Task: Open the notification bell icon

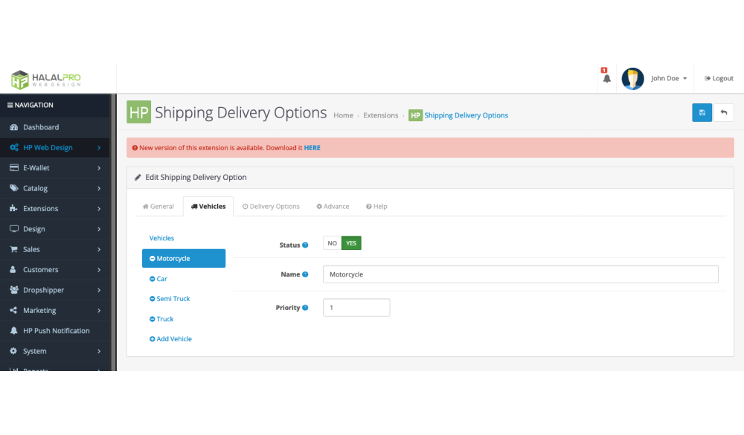Action: (606, 78)
